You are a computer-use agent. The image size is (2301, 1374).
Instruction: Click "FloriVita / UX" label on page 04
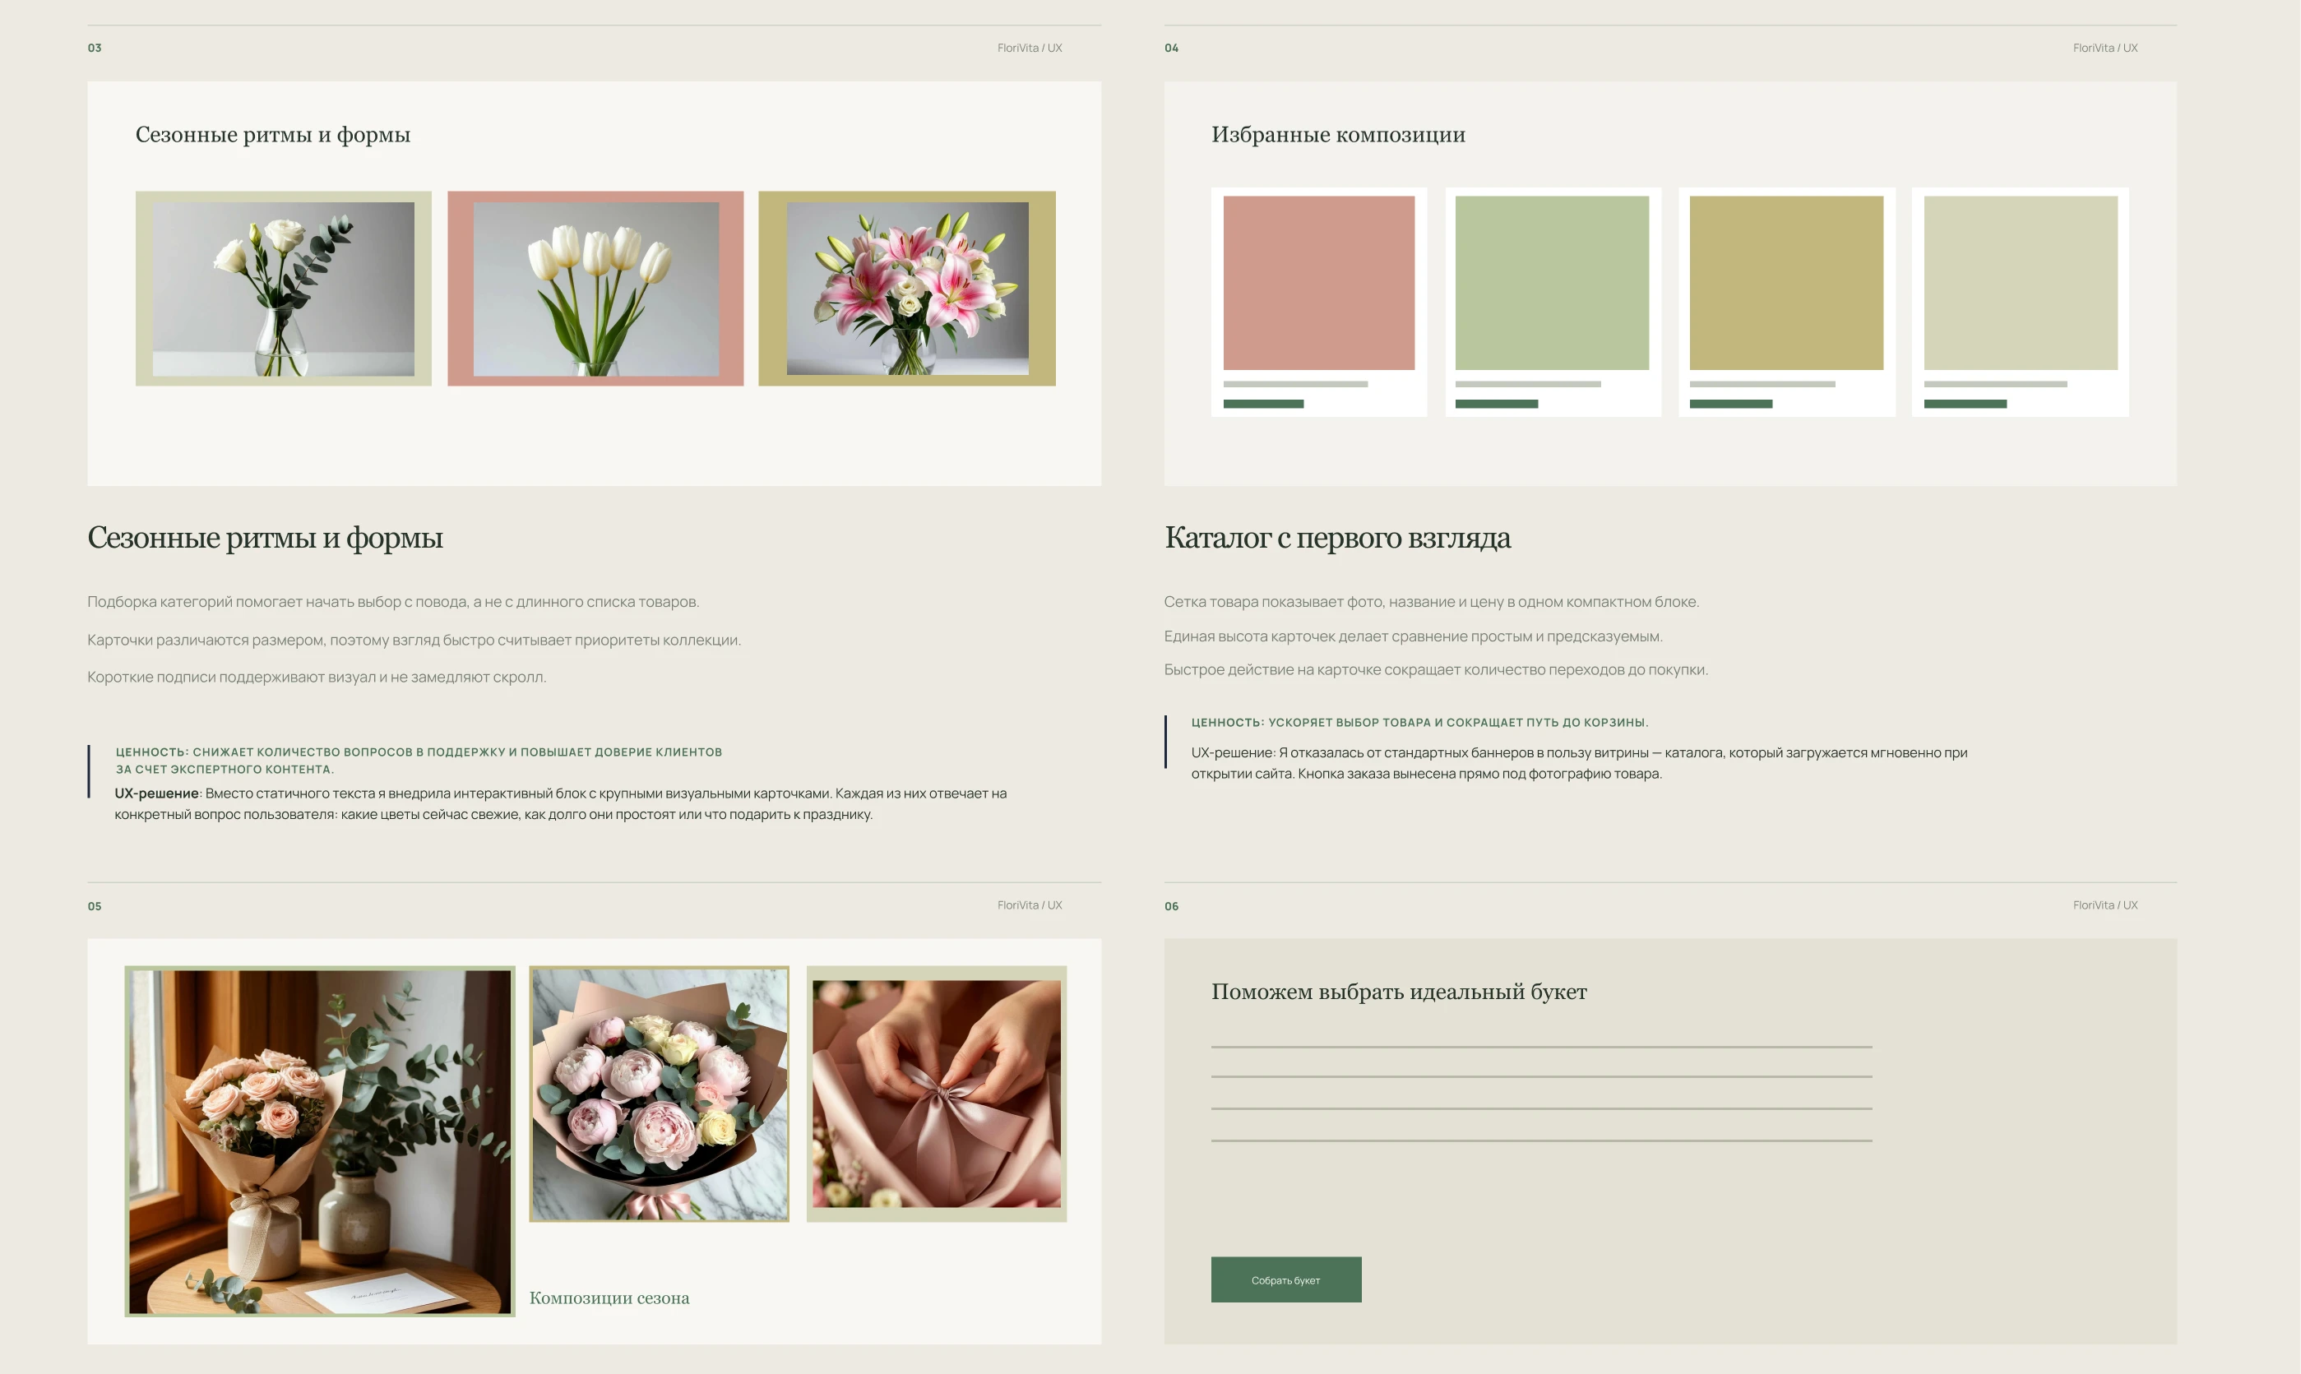pyautogui.click(x=2105, y=49)
